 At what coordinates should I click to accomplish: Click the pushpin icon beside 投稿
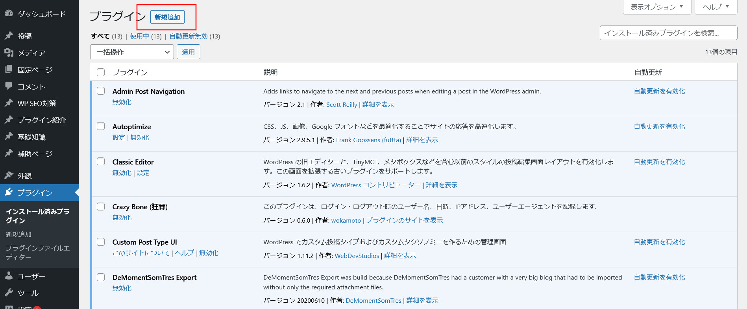point(9,36)
